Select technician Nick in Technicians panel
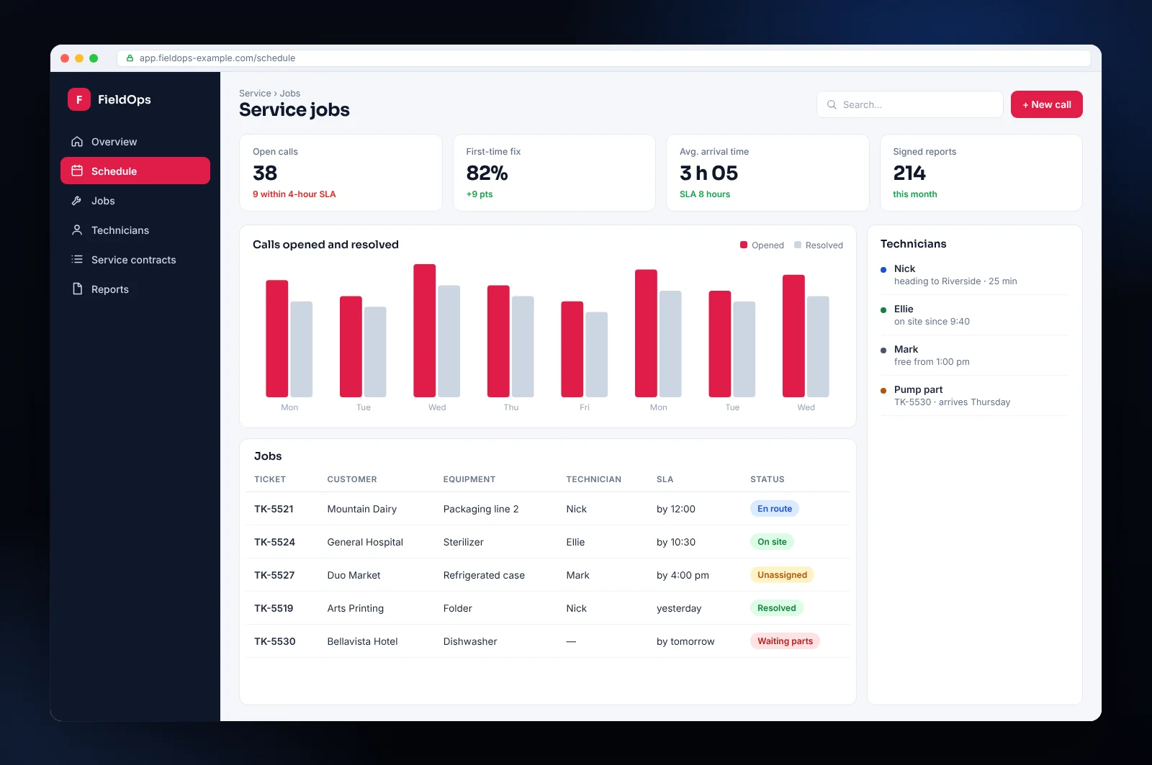The width and height of the screenshot is (1152, 765). (975, 275)
